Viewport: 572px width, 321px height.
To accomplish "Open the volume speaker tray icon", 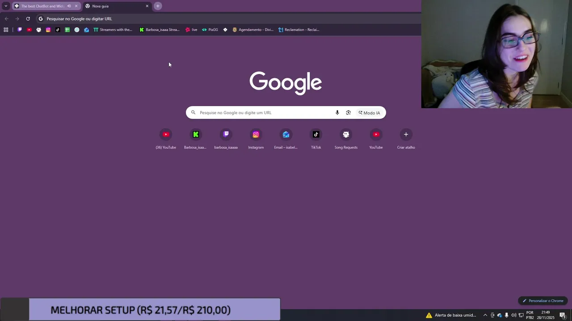I will tap(514, 315).
